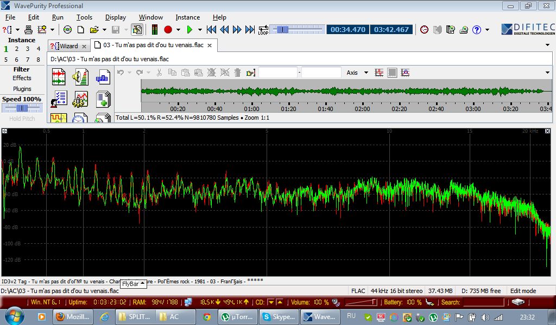Click the Speed 100% slider
This screenshot has width=556, height=325.
(x=22, y=108)
